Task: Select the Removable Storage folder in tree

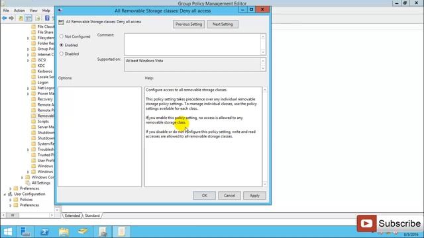Action: (x=46, y=116)
